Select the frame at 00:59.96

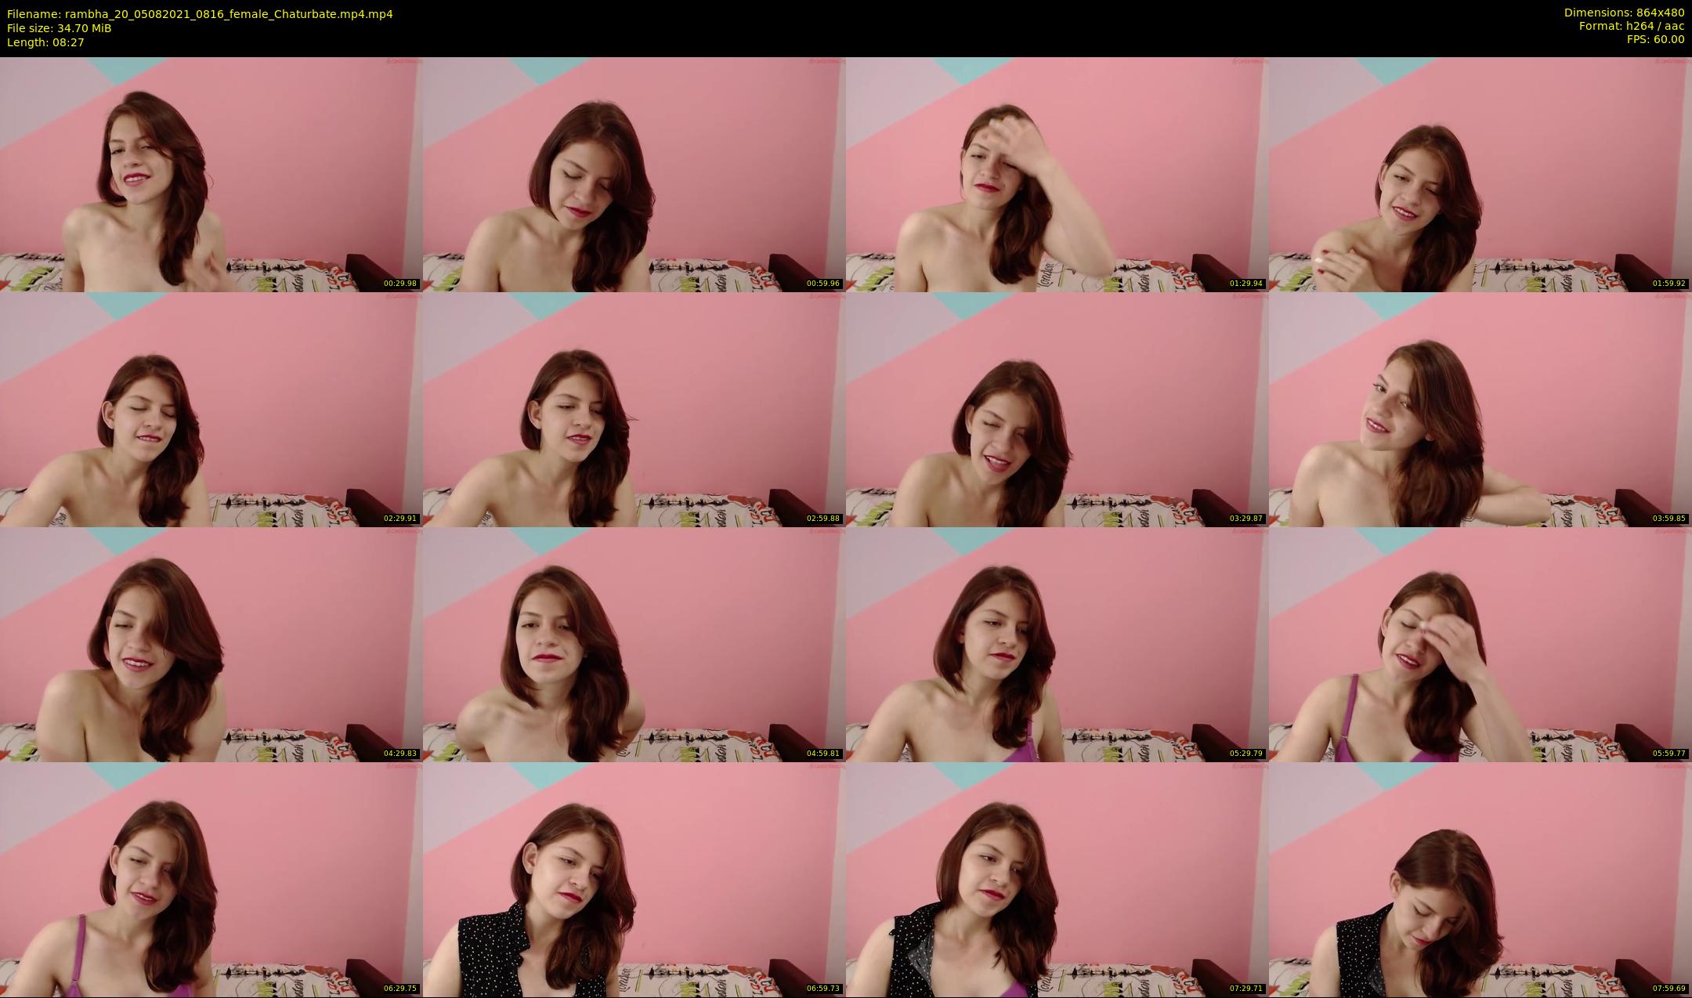pos(634,174)
